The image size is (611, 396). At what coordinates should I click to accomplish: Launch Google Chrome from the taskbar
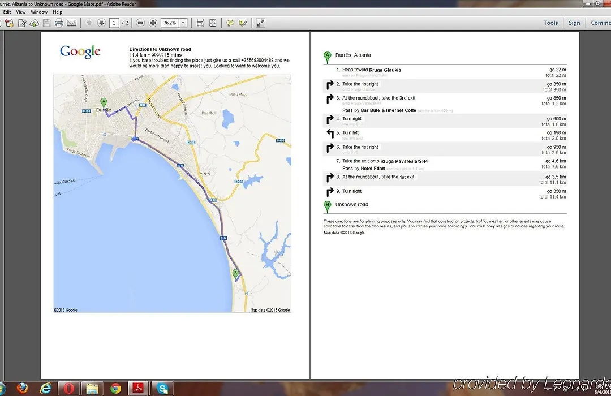pos(115,388)
